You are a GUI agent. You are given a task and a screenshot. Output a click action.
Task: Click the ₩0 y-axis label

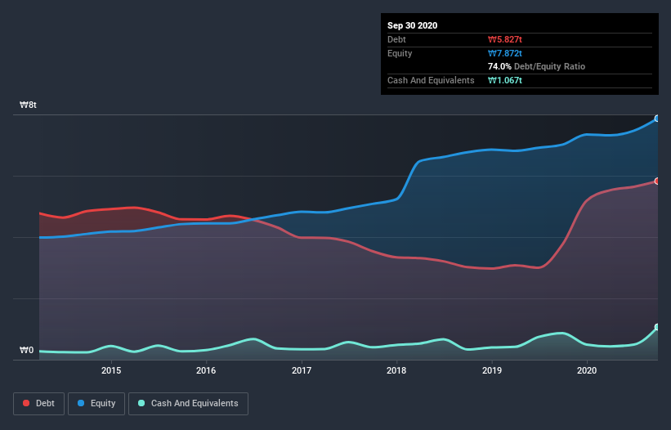point(26,350)
